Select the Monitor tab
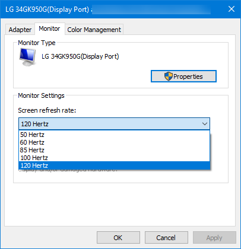This screenshot has height=249, width=241. point(49,29)
